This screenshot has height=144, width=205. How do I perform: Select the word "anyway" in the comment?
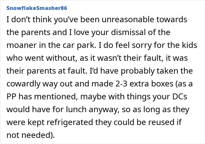(x=104, y=110)
